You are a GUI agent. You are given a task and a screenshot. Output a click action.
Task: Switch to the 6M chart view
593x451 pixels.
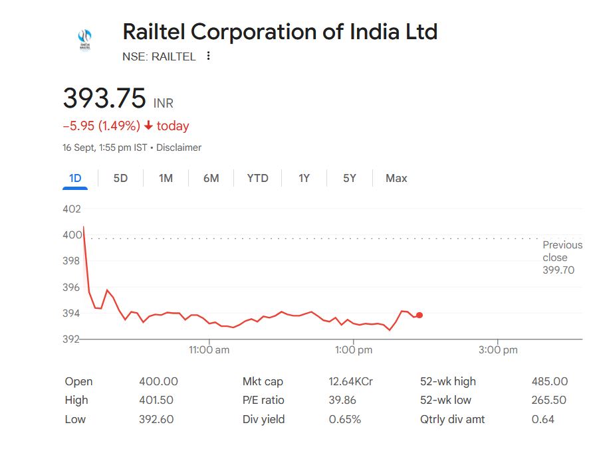pos(211,178)
